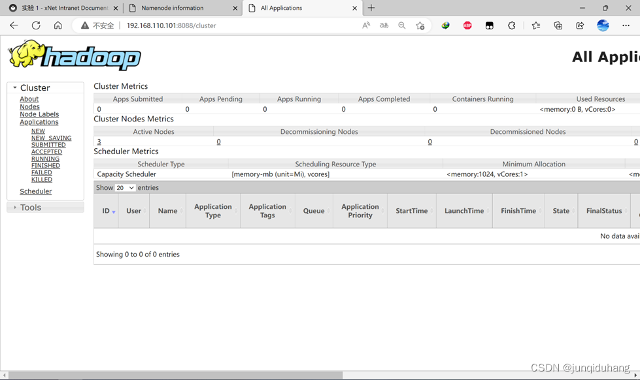Click the Decommissioned Nodes count 0 link
This screenshot has width=640, height=380.
[429, 142]
